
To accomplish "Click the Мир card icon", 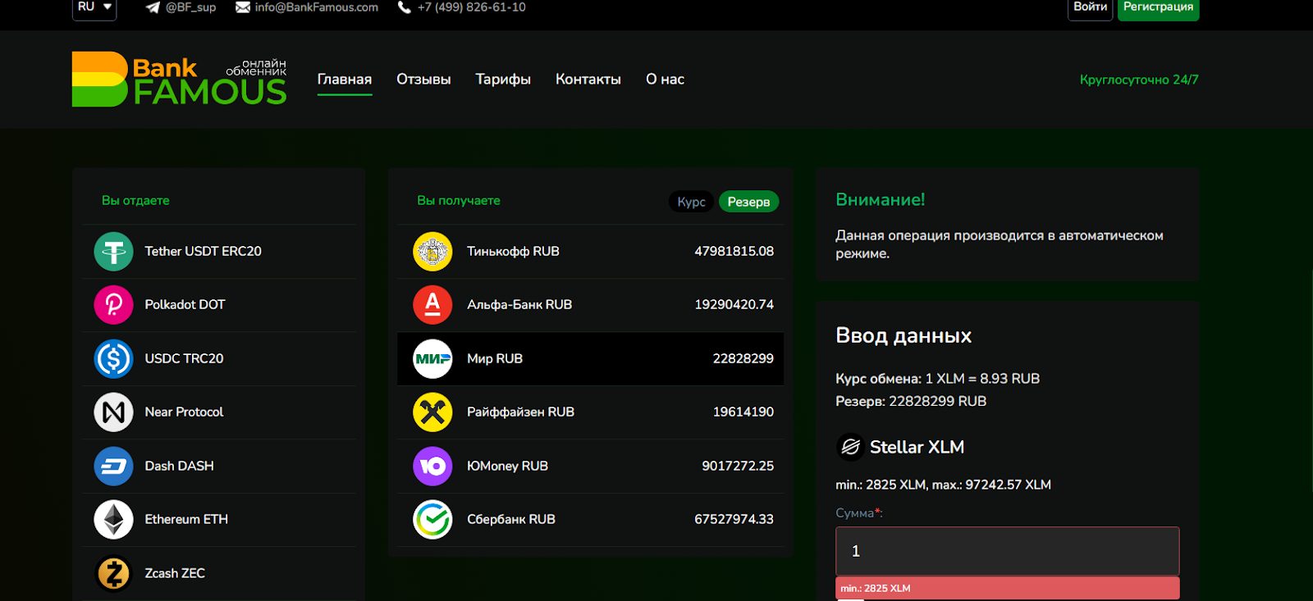I will [x=432, y=359].
